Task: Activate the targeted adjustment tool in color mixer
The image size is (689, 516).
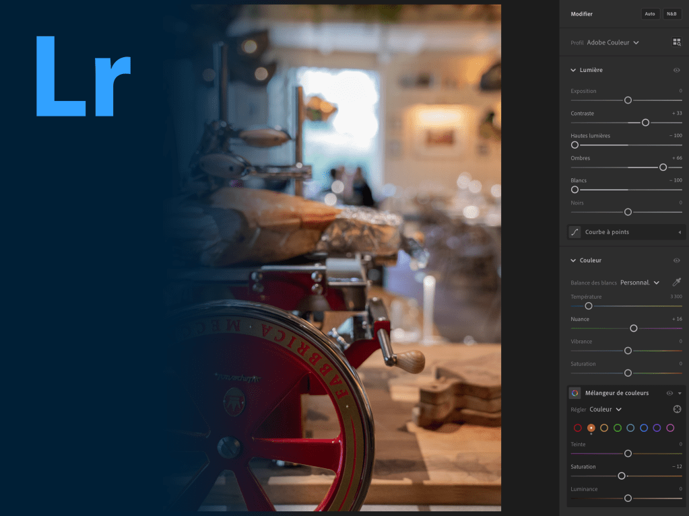Action: tap(677, 409)
